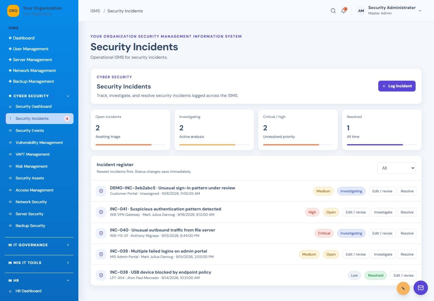Click the Log incident button
434x301 pixels.
397,86
